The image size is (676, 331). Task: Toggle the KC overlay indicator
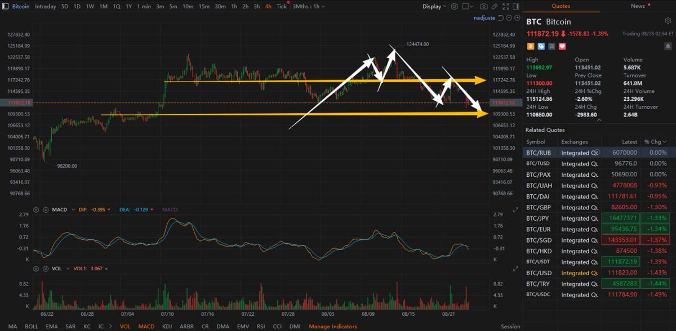pos(87,326)
